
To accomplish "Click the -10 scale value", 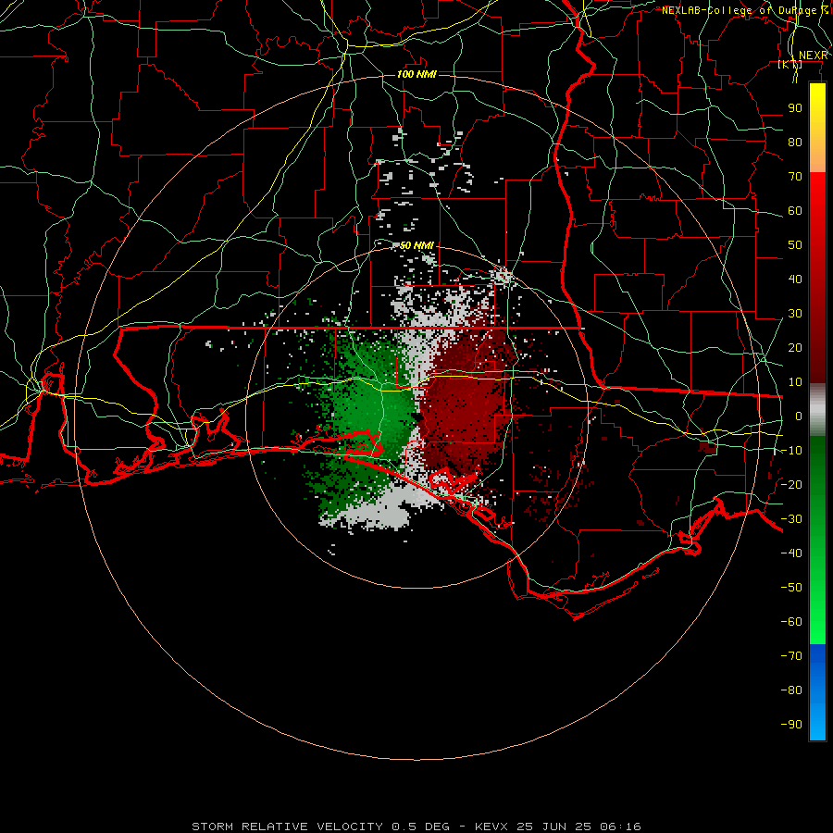I will tap(791, 451).
